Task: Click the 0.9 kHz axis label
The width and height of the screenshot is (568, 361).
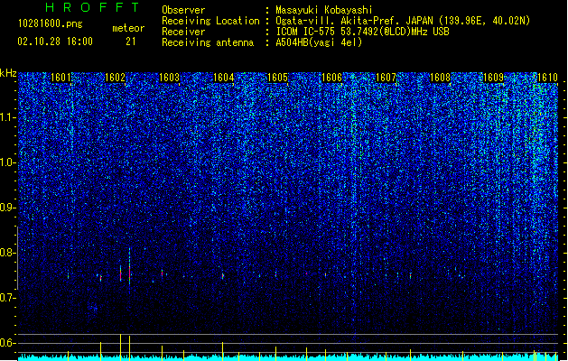Action: [8, 208]
